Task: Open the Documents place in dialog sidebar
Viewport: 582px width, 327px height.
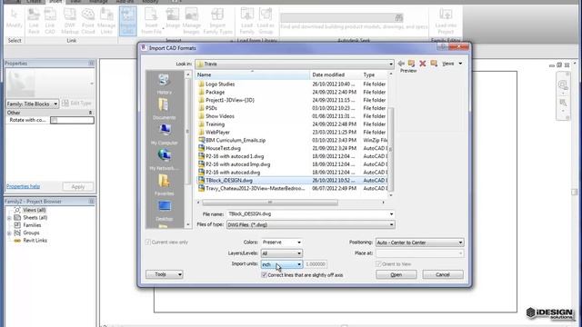Action: [164, 109]
